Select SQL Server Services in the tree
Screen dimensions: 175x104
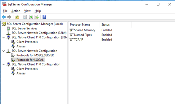[x=24, y=28]
